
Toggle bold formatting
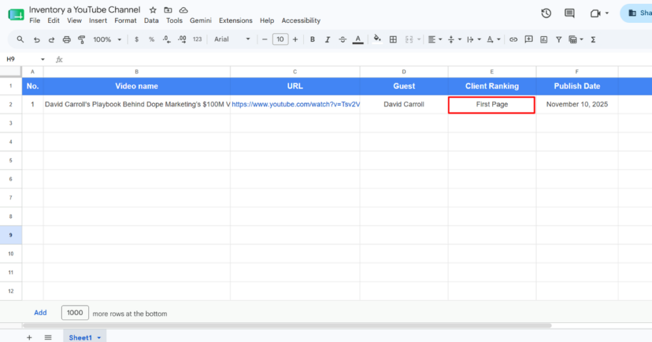point(312,39)
